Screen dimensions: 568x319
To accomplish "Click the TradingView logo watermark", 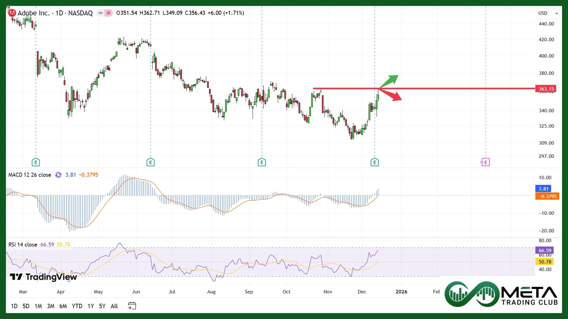I will [x=43, y=277].
